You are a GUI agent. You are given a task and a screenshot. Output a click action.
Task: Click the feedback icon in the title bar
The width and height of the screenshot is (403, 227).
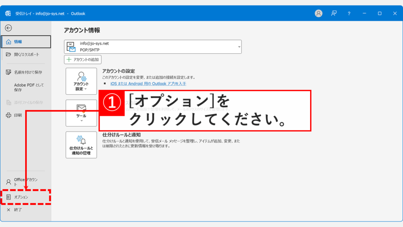(333, 13)
